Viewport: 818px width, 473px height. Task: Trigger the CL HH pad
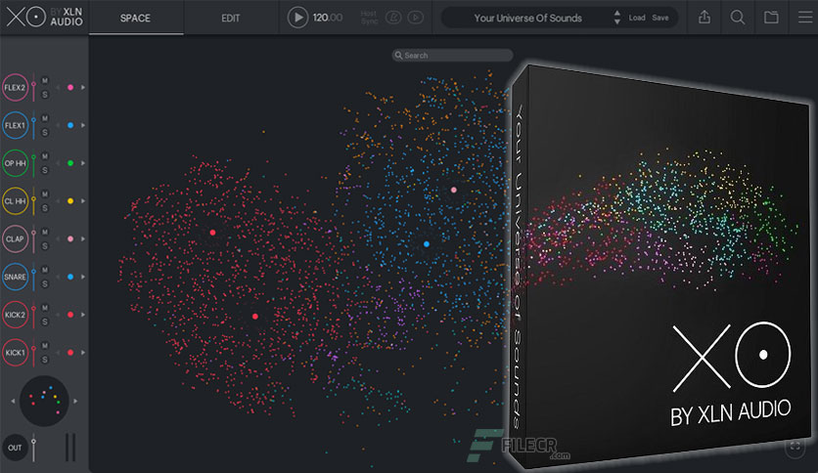pos(15,201)
